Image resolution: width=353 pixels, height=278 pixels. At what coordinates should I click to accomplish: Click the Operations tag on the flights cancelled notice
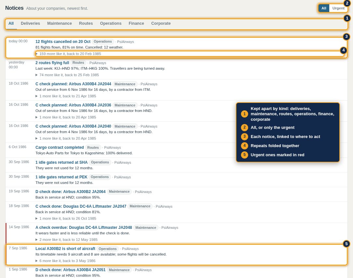[103, 42]
